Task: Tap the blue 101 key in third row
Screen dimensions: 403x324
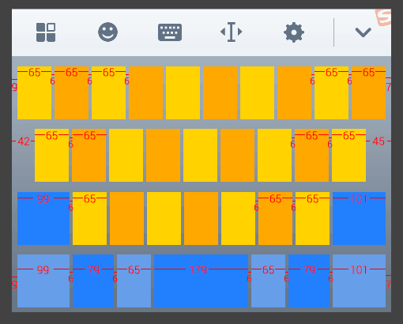Action: (359, 218)
